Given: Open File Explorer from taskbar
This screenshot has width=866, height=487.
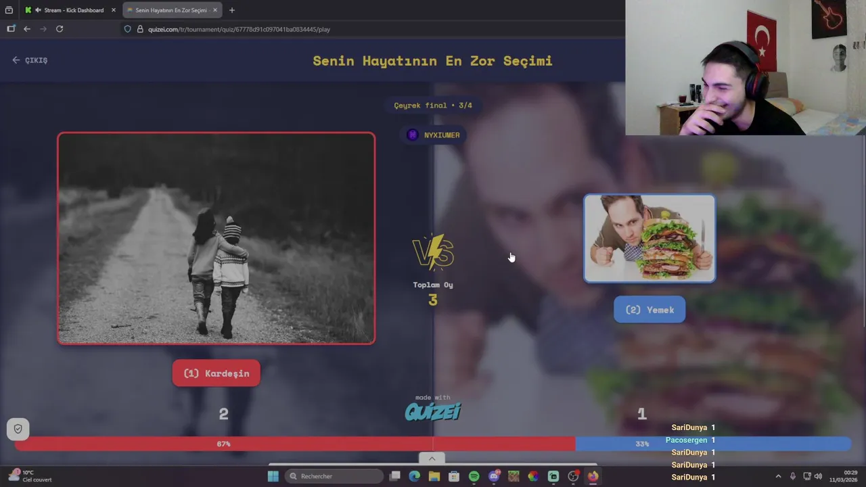Looking at the screenshot, I should (434, 476).
